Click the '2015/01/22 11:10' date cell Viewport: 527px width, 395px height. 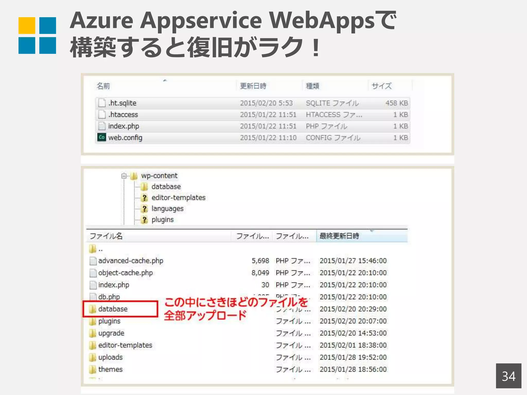click(268, 138)
